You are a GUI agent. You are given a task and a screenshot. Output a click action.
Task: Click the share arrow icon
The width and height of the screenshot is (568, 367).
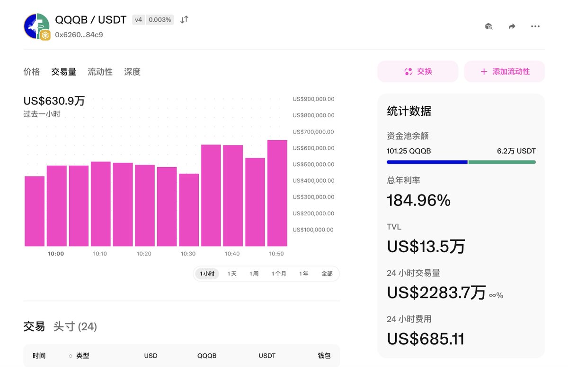[512, 26]
